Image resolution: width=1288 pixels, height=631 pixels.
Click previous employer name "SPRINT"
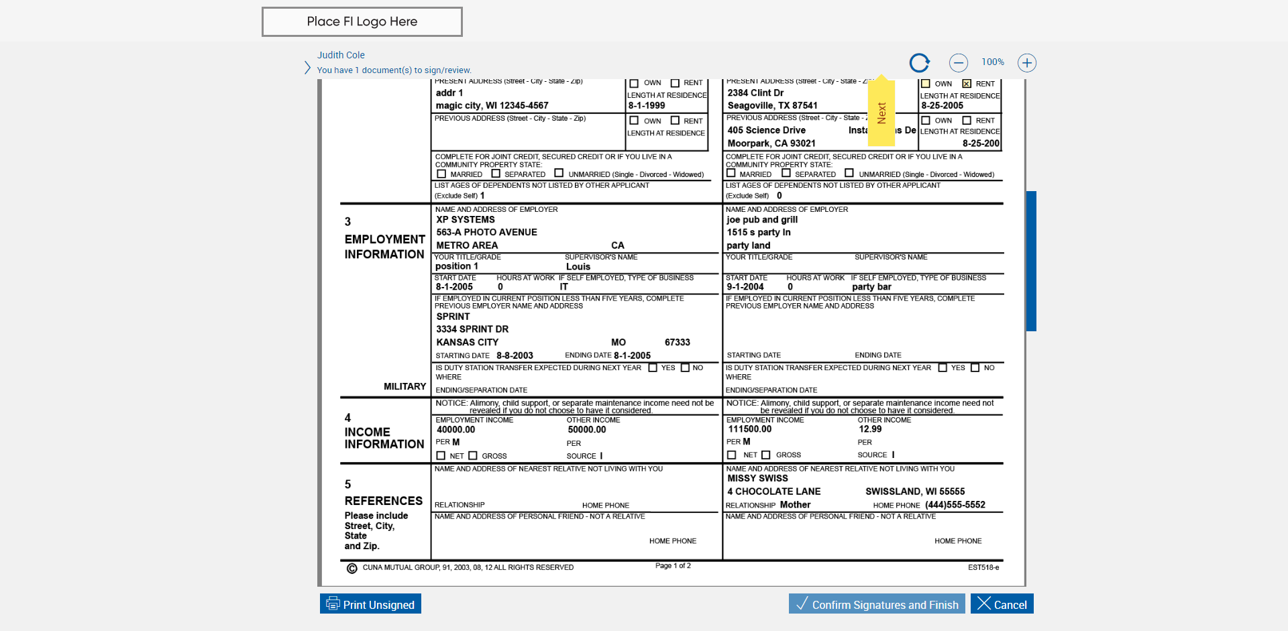[453, 317]
